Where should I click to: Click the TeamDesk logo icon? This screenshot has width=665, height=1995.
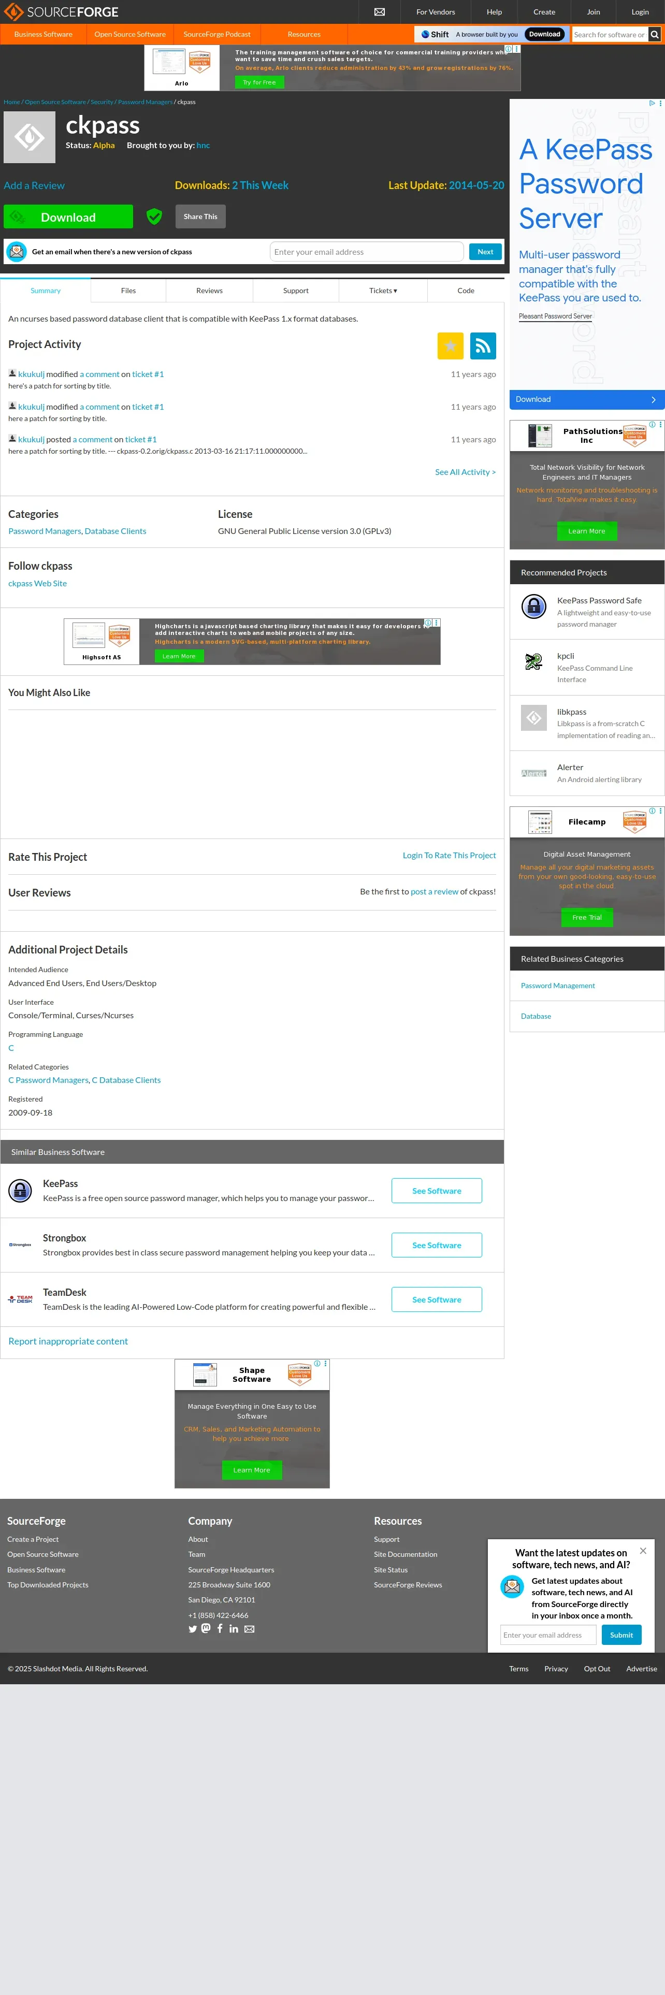pyautogui.click(x=20, y=1299)
